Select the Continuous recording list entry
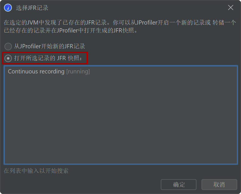 pyautogui.click(x=121, y=71)
